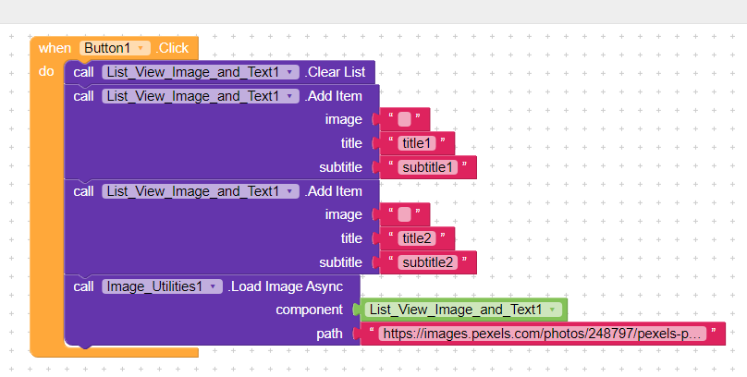Click the pexels image URL text field
This screenshot has width=747, height=377.
[x=543, y=334]
